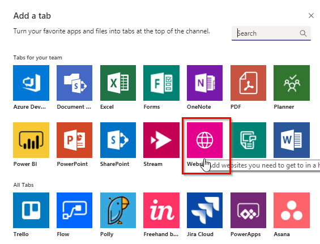Select the SharePoint app icon
The height and width of the screenshot is (244, 320).
point(118,140)
